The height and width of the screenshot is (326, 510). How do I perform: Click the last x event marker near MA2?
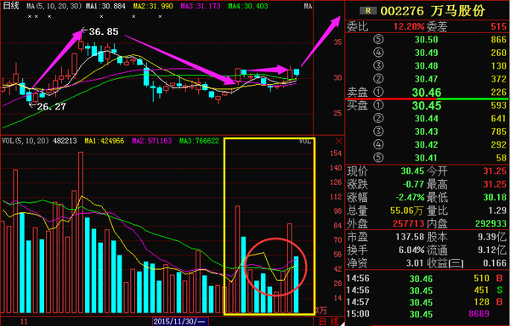pyautogui.click(x=160, y=16)
